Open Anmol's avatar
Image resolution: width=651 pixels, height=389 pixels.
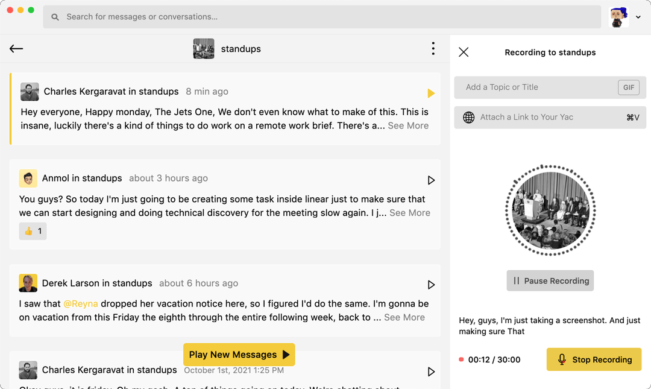pos(28,179)
